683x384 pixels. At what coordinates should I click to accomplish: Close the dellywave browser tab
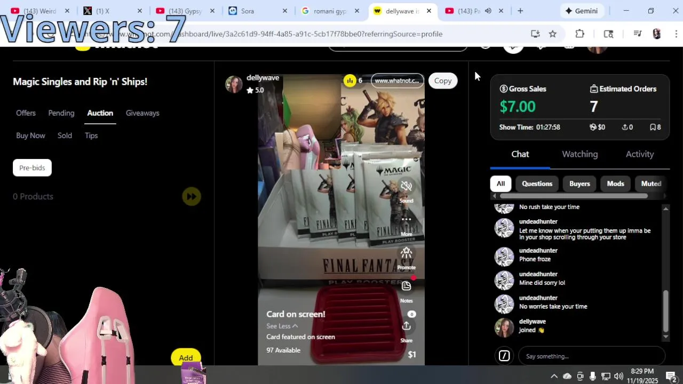point(428,11)
